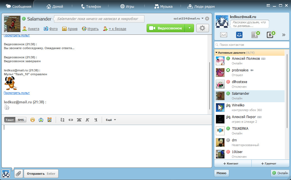Send a wake-up alarm buzz
The height and width of the screenshot is (180, 291).
[49, 120]
